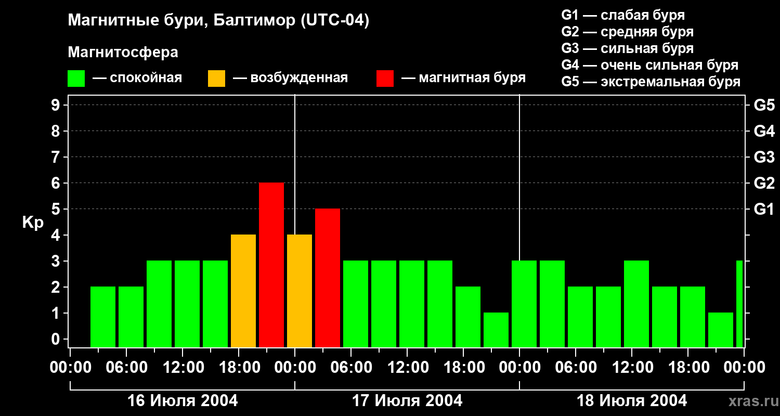Click the 'G4 — очень сильная буря' legend line
Image resolution: width=780 pixels, height=416 pixels.
(649, 66)
